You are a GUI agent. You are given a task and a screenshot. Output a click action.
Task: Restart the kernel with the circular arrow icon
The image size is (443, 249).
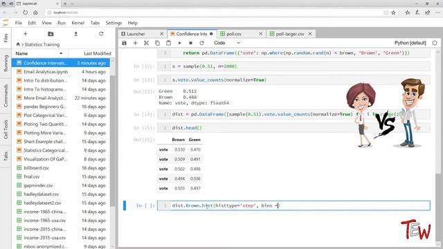click(201, 43)
